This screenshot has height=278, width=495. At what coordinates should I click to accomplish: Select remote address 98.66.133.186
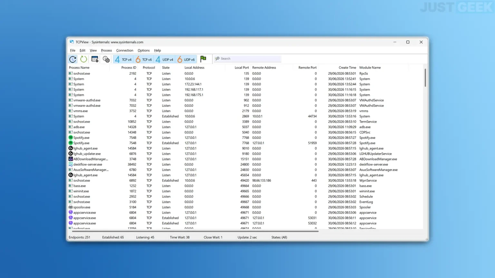(x=261, y=181)
